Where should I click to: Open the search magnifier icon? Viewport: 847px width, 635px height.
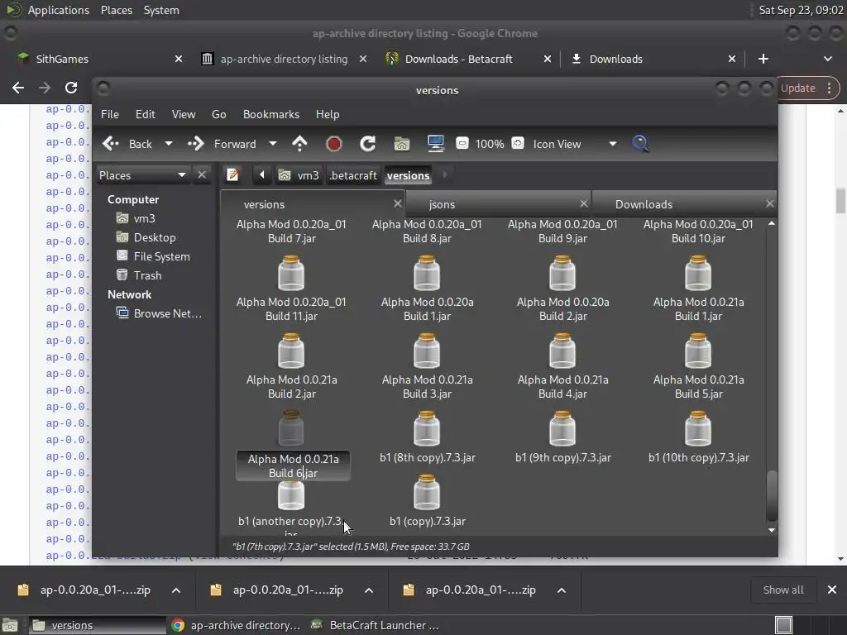pos(640,144)
